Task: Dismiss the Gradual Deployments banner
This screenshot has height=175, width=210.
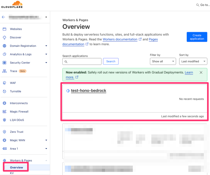Action: point(201,72)
